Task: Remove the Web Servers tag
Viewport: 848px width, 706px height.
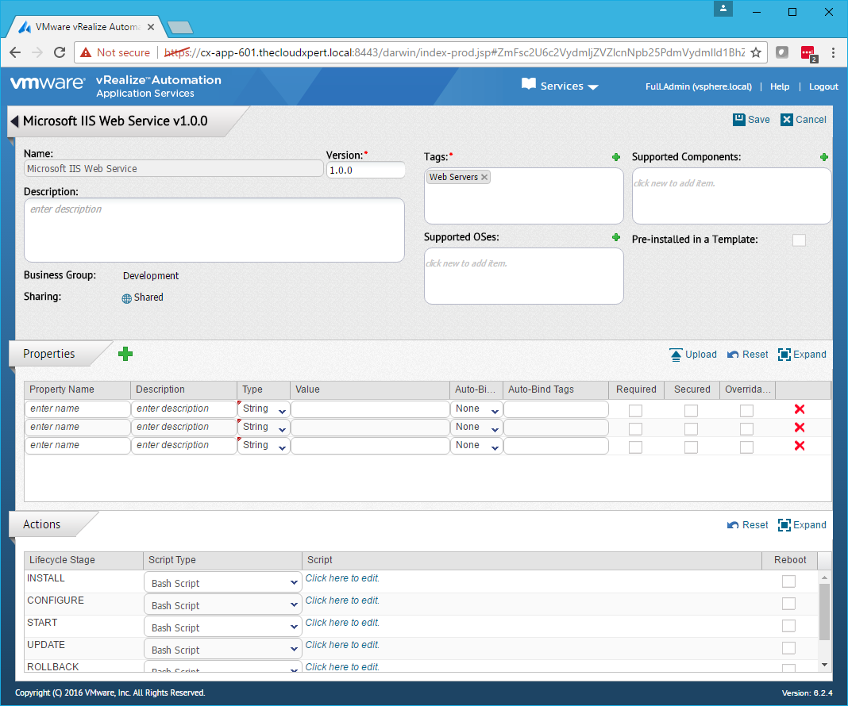Action: point(485,177)
